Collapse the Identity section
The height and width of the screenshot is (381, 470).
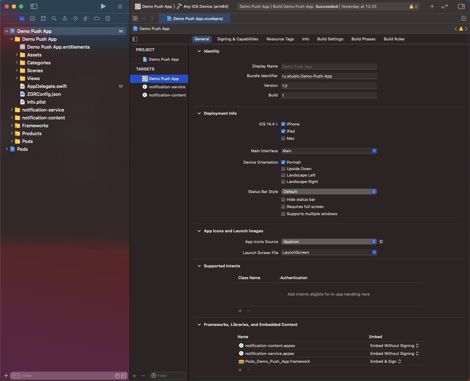click(199, 51)
